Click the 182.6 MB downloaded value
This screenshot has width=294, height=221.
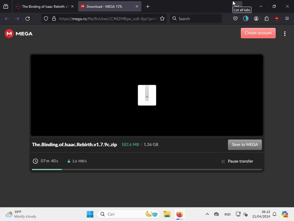(130, 144)
